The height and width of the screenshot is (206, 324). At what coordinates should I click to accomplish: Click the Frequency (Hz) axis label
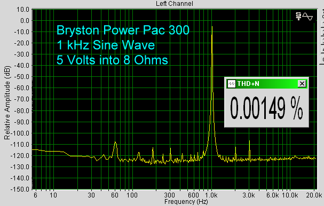click(186, 202)
